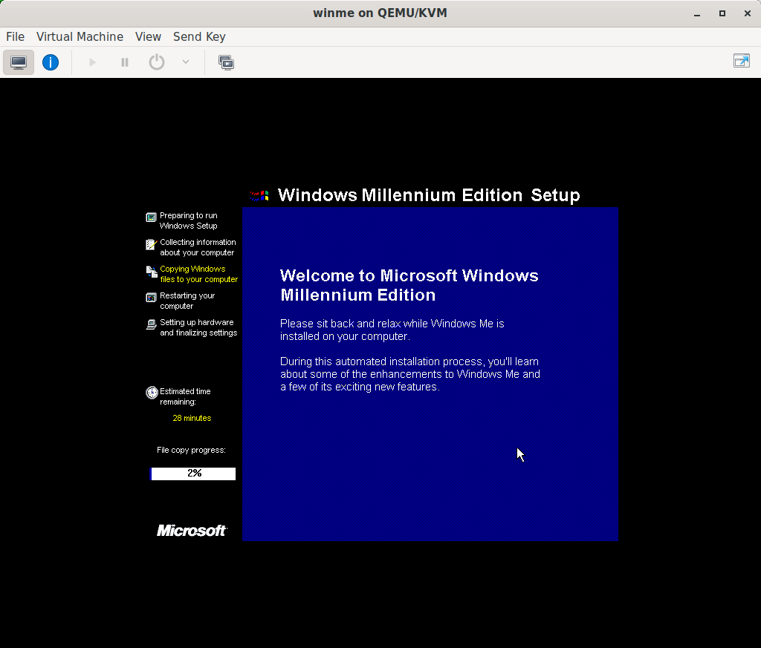Click the Setting up hardware step icon
The height and width of the screenshot is (648, 761).
click(x=152, y=324)
